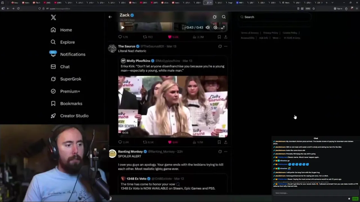This screenshot has height=202, width=360.
Task: View analytics of the 2.2M-view post
Action: (198, 37)
